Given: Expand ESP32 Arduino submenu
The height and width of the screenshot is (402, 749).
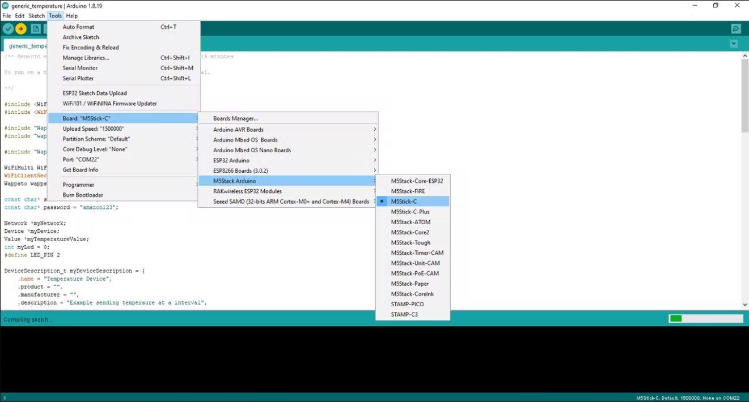Looking at the screenshot, I should click(x=287, y=160).
